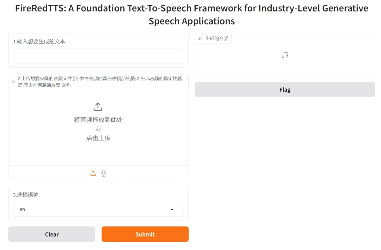Click the music note icon in the empty output player
The image size is (381, 250).
point(285,55)
